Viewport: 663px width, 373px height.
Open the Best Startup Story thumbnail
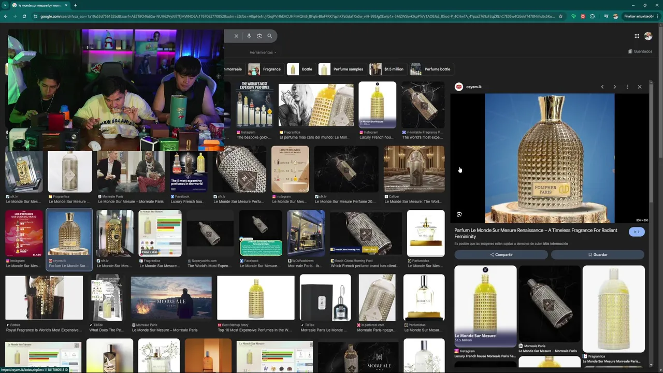[x=256, y=297]
